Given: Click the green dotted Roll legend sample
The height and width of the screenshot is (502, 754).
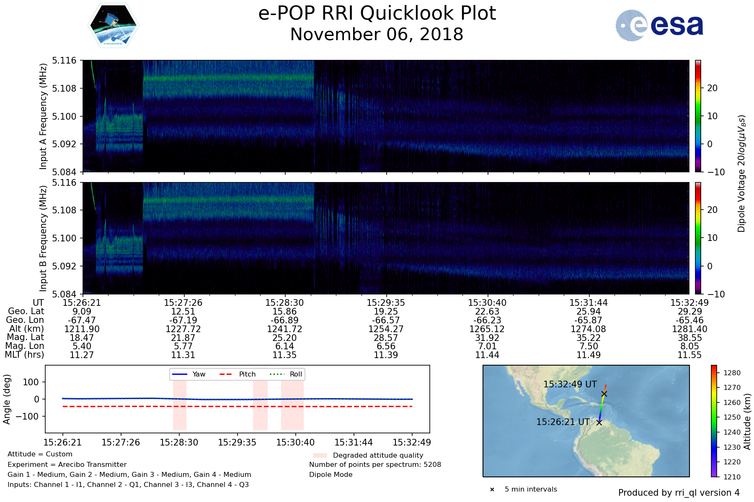Looking at the screenshot, I should click(276, 374).
